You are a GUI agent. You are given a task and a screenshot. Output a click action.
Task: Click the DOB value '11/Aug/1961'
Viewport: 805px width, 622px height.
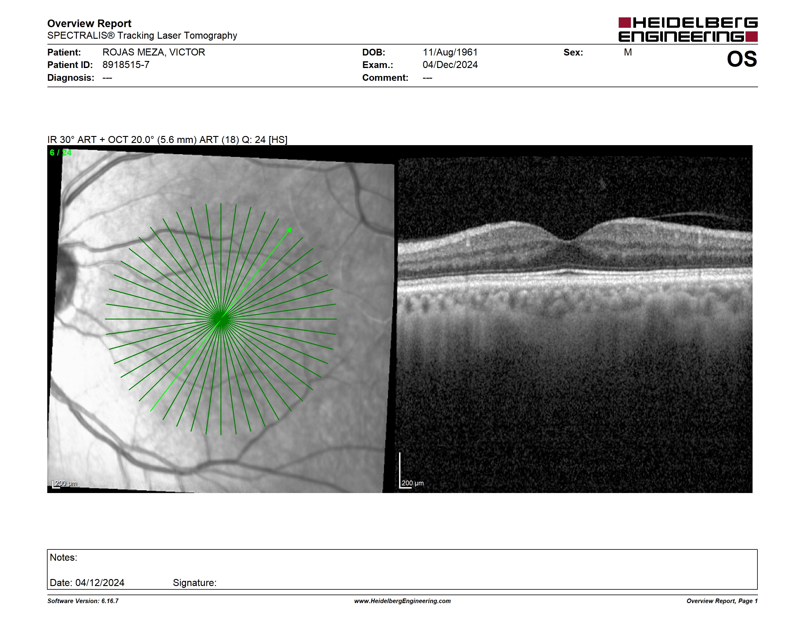pos(450,52)
